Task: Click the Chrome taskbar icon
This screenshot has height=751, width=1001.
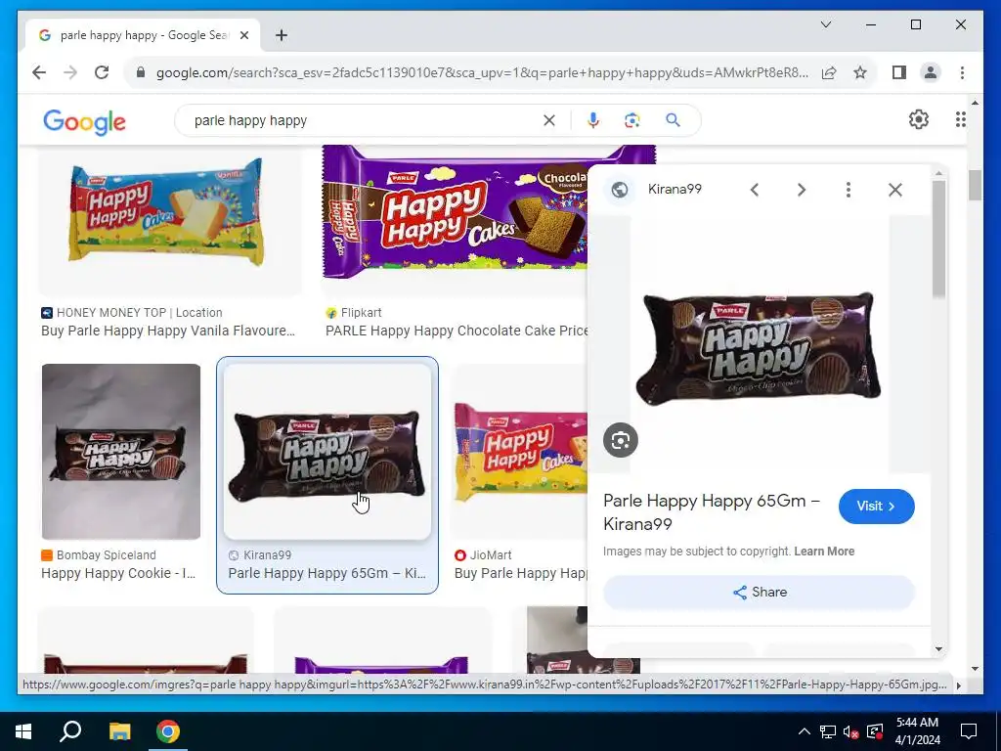Action: tap(168, 731)
